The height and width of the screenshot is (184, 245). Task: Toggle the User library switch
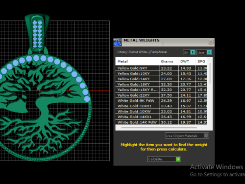click(204, 52)
